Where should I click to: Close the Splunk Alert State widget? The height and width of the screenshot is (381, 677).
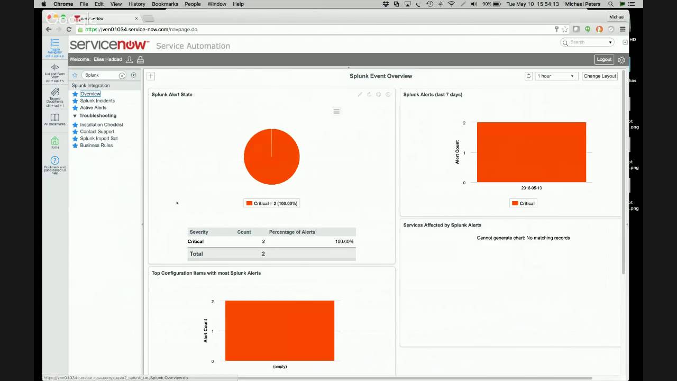pos(388,94)
